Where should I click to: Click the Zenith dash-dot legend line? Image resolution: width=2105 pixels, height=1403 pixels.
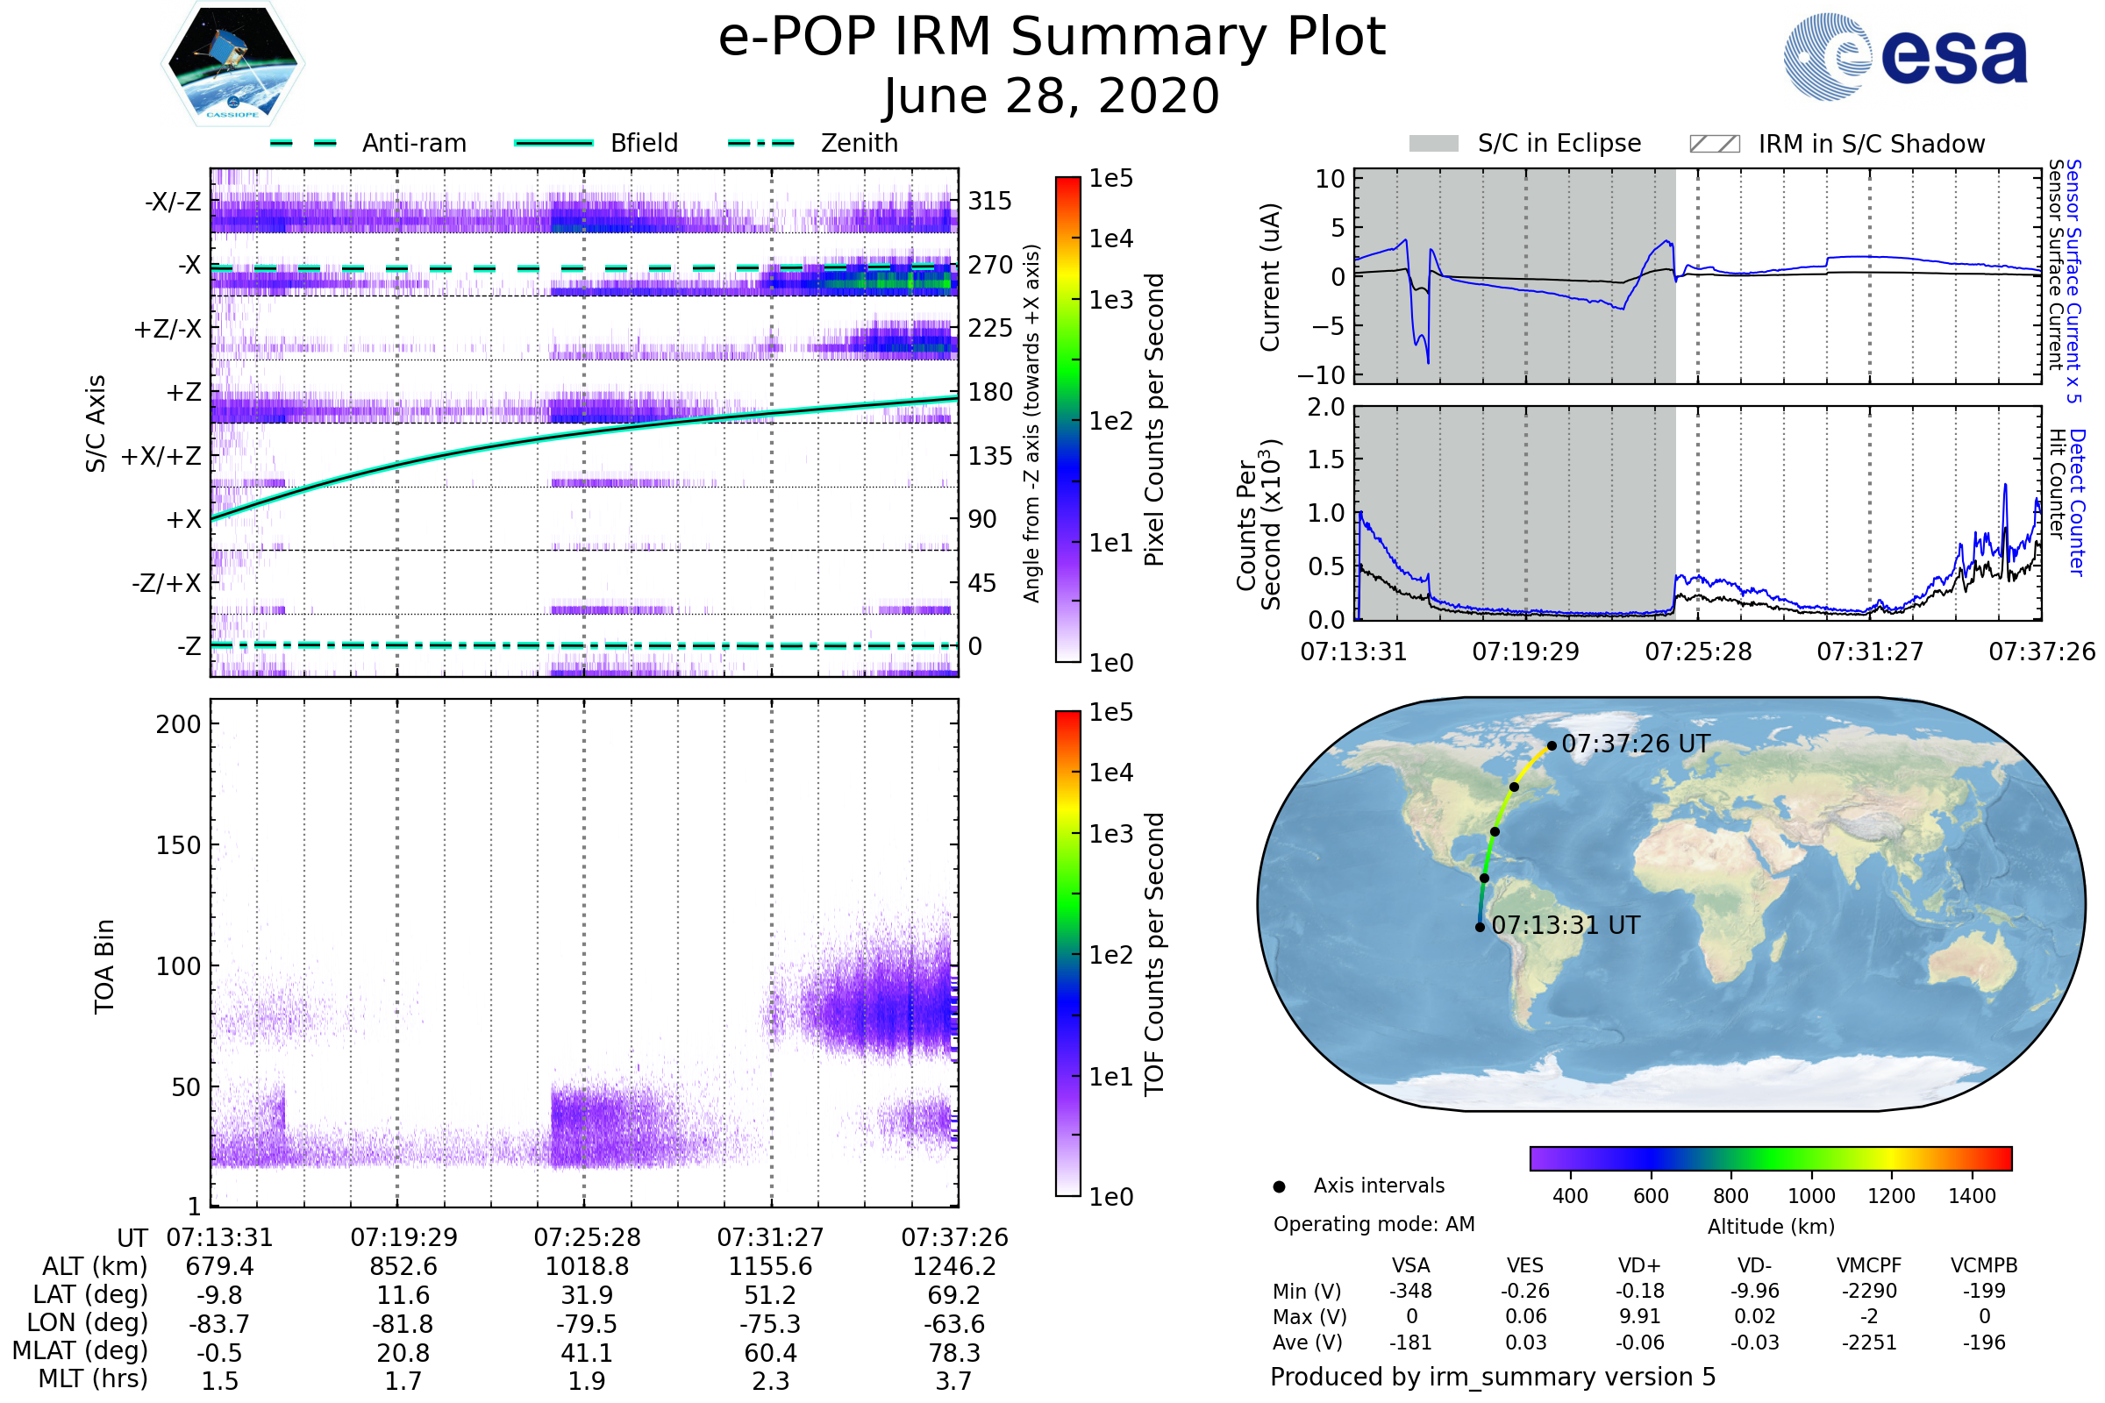760,143
